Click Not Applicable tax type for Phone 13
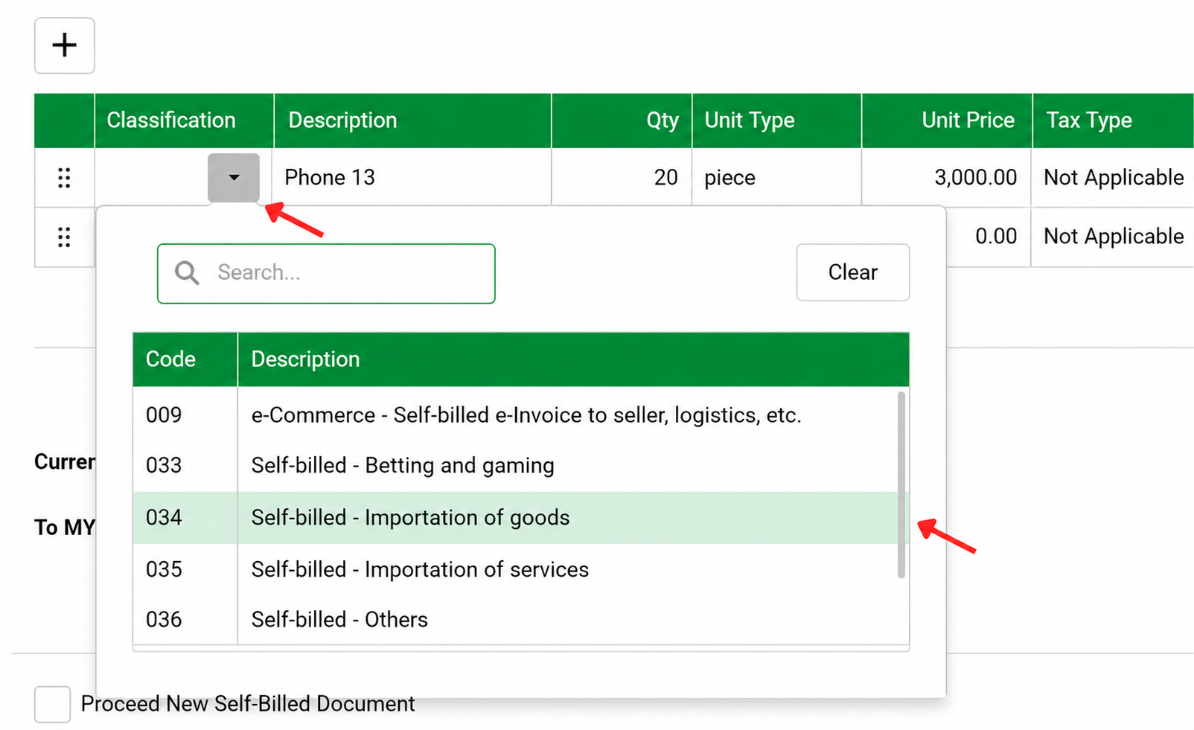Viewport: 1194px width, 730px height. [x=1113, y=178]
